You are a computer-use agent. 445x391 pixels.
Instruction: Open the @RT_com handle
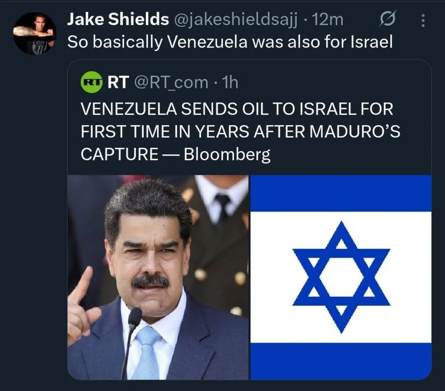[171, 82]
